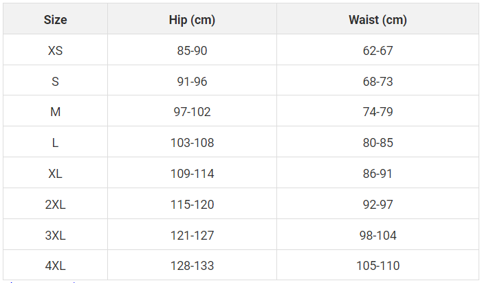The height and width of the screenshot is (283, 482).
Task: Select the S size cell
Action: [55, 80]
